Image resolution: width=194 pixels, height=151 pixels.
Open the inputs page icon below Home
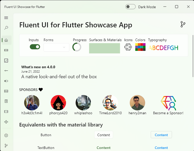click(6, 50)
